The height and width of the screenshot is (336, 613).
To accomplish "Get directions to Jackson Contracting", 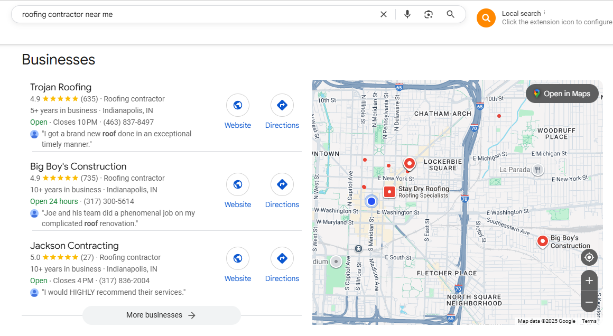I will pyautogui.click(x=282, y=258).
